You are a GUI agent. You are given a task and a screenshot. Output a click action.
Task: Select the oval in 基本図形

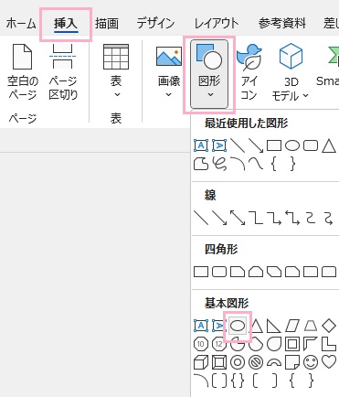[x=238, y=326]
